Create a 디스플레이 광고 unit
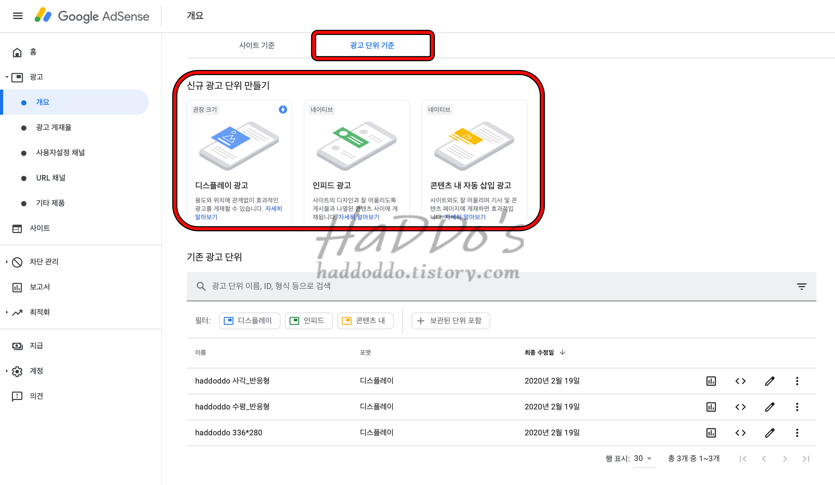Image resolution: width=835 pixels, height=485 pixels. coord(239,163)
